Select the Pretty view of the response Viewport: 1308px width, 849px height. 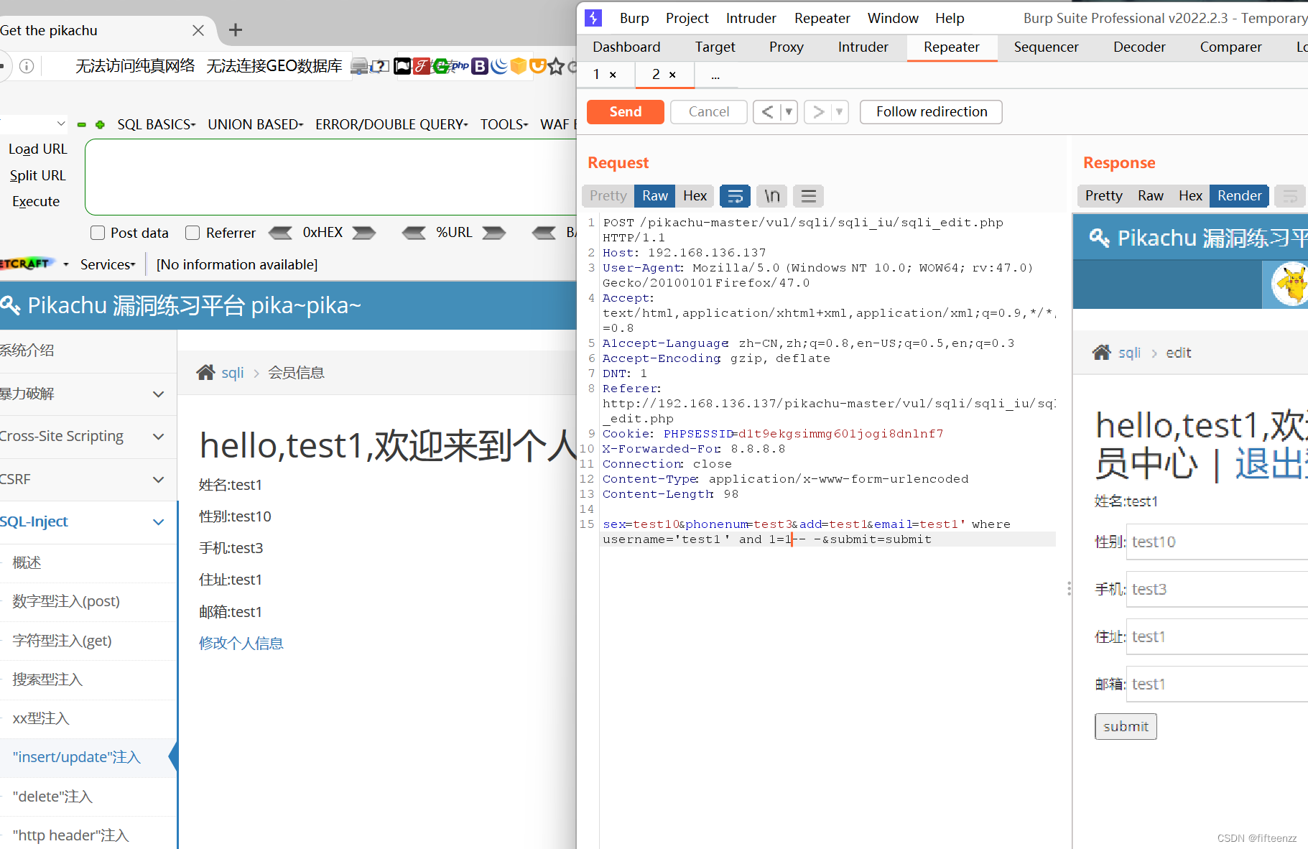1103,195
